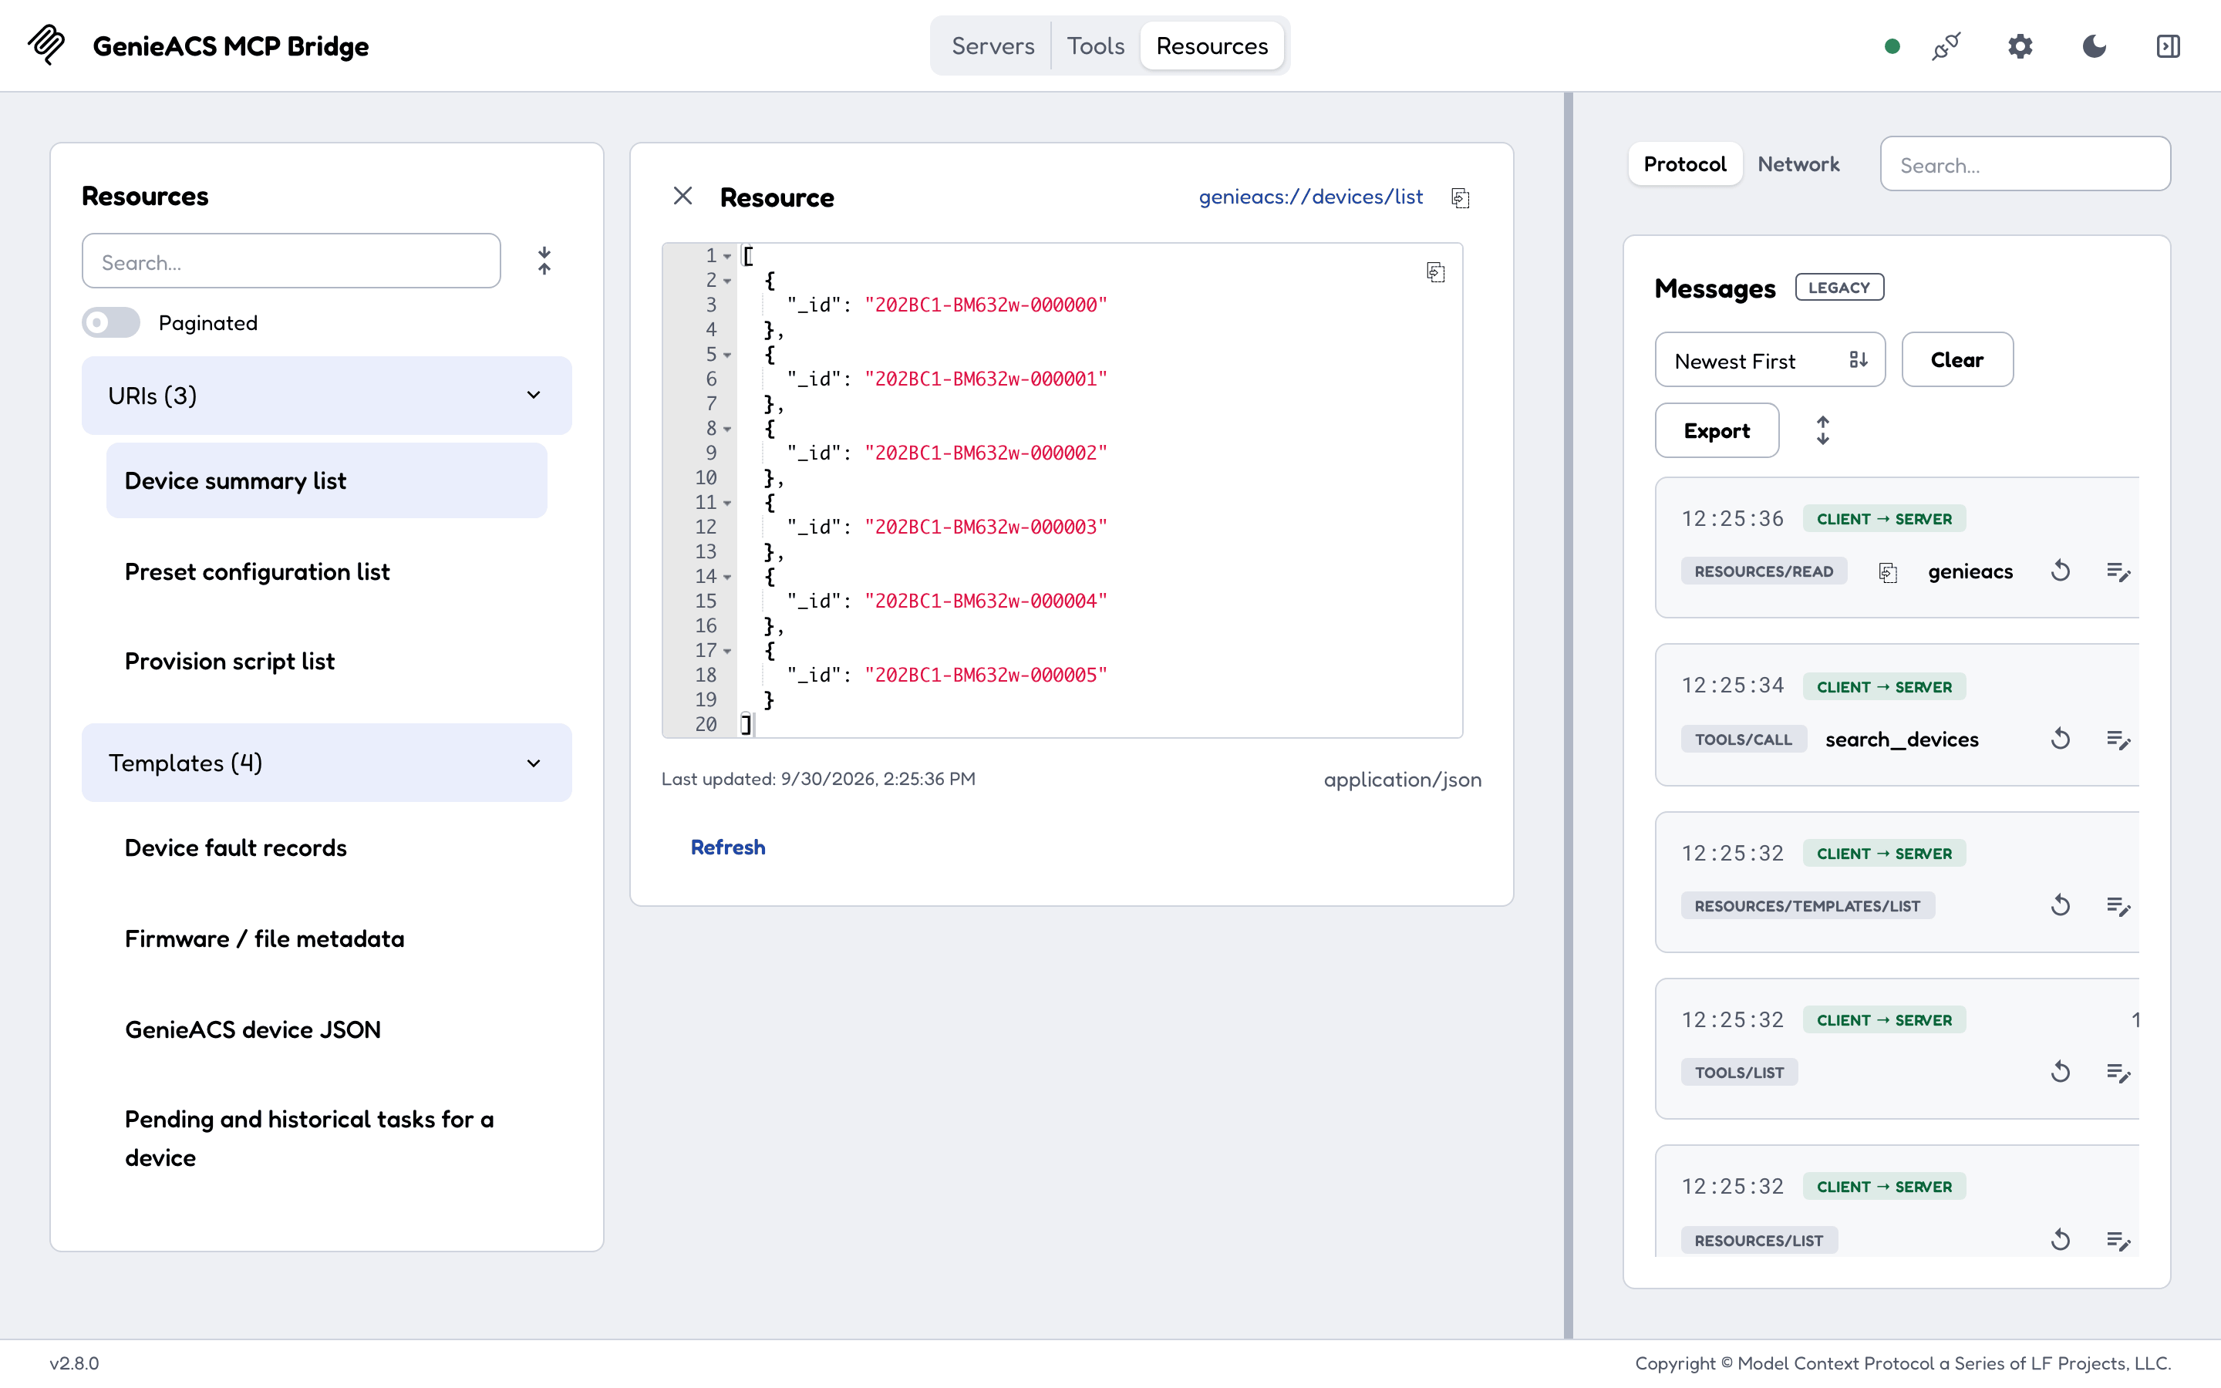Viewport: 2221px width, 1388px height.
Task: Select the Protocol tab
Action: (1684, 164)
